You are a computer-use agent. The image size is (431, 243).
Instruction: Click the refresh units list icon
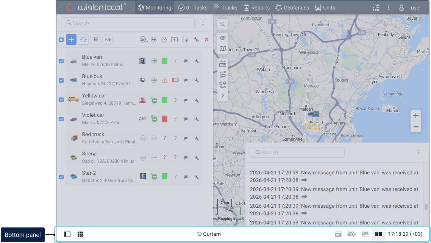pyautogui.click(x=83, y=39)
